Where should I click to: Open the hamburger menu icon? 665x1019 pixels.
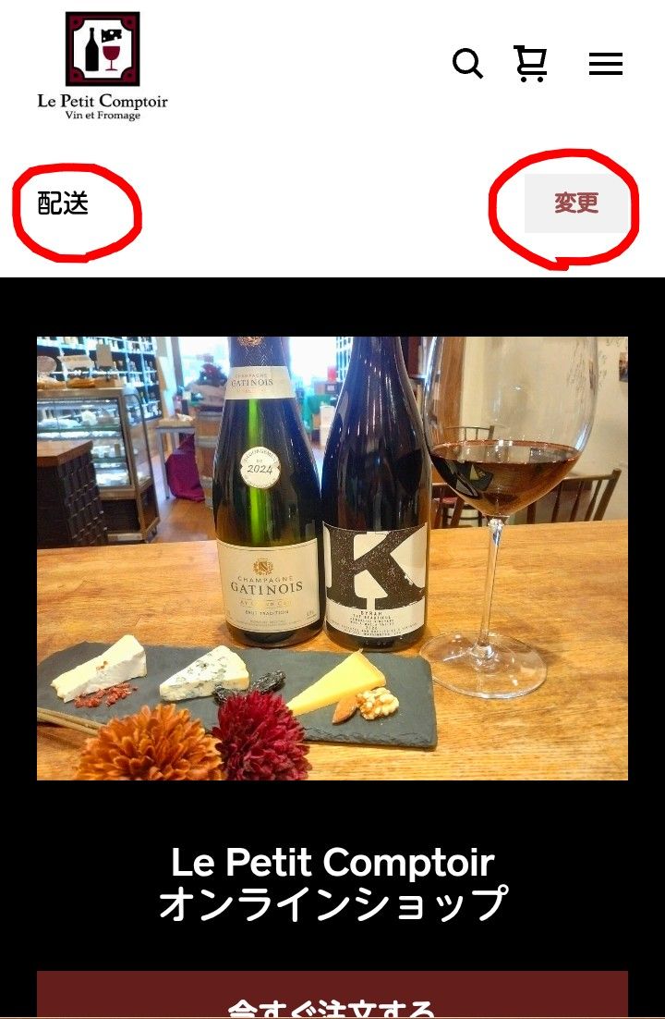[x=606, y=64]
